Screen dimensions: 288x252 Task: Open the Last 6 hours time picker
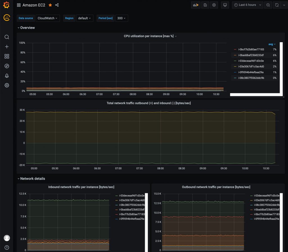click(x=247, y=5)
